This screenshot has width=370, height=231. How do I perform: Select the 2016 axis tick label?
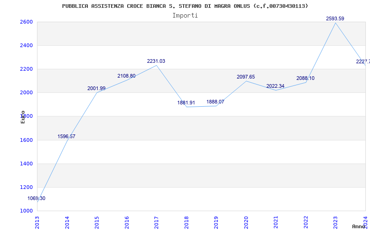pyautogui.click(x=127, y=222)
